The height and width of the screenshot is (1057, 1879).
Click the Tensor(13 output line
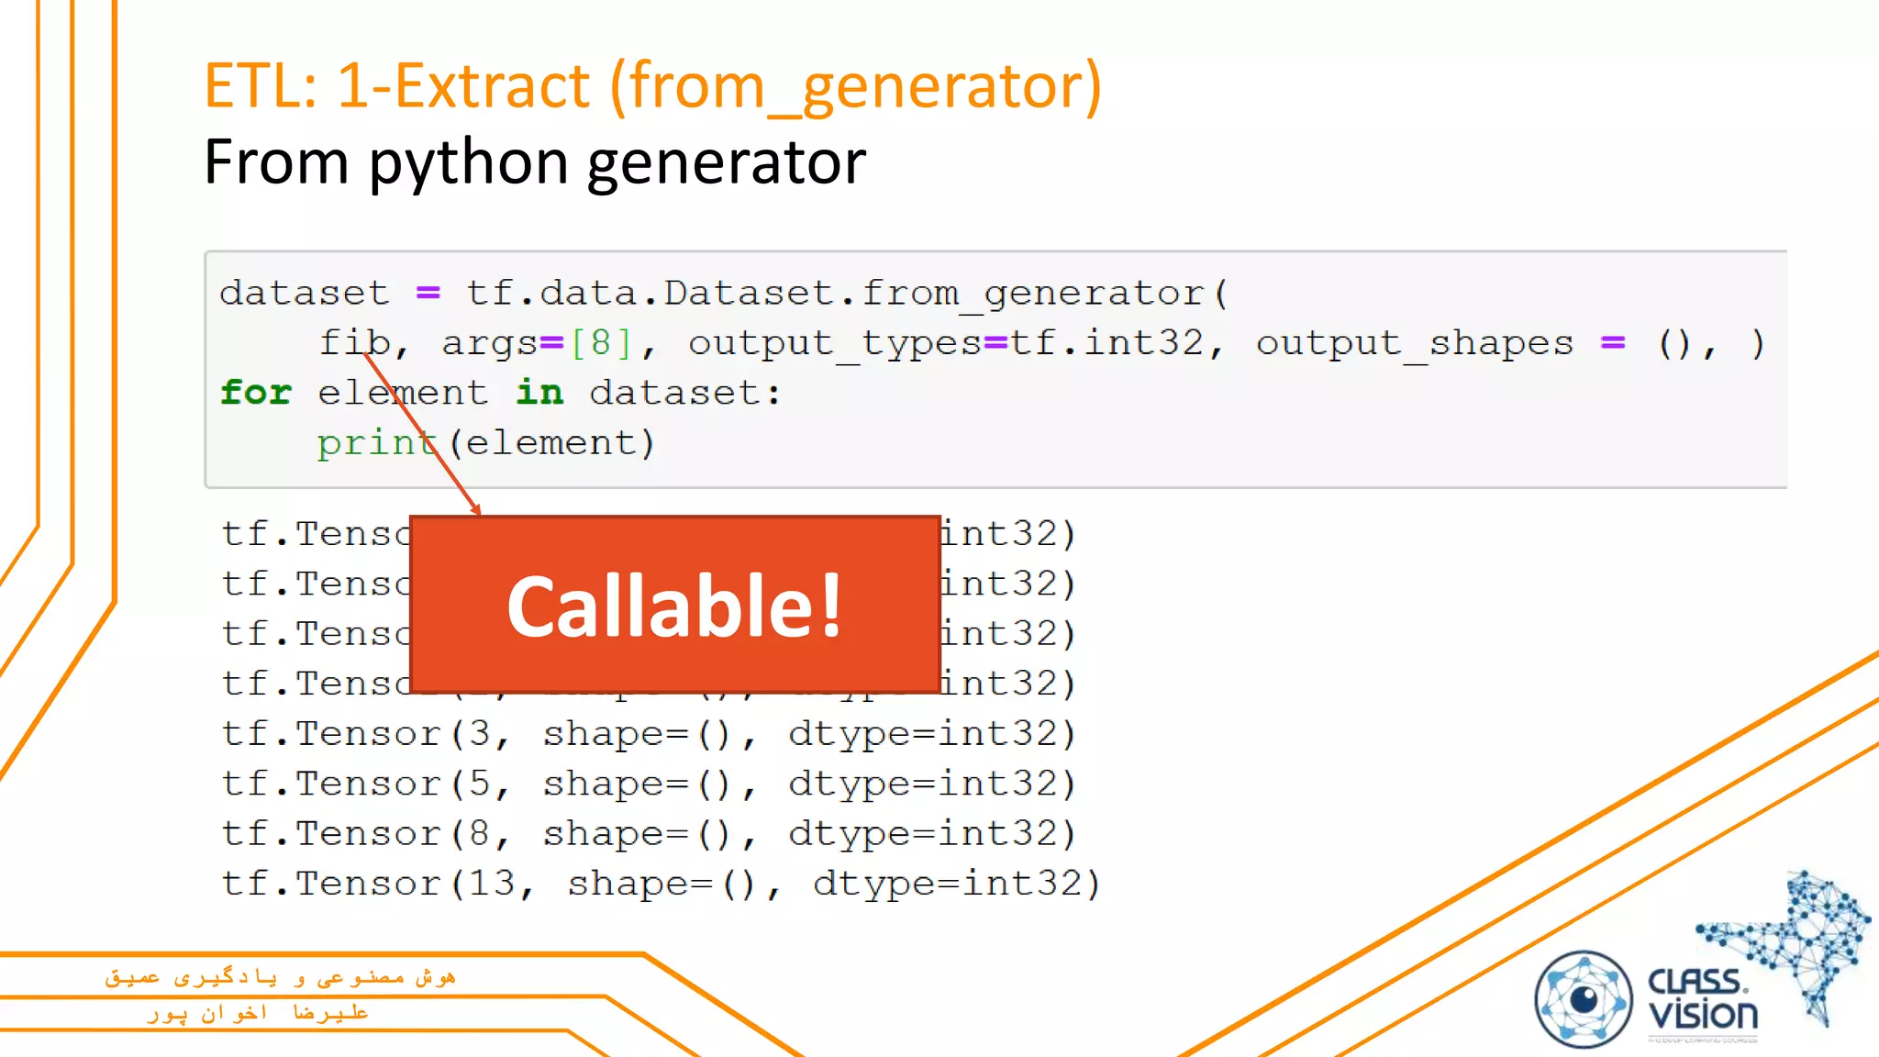click(x=661, y=884)
